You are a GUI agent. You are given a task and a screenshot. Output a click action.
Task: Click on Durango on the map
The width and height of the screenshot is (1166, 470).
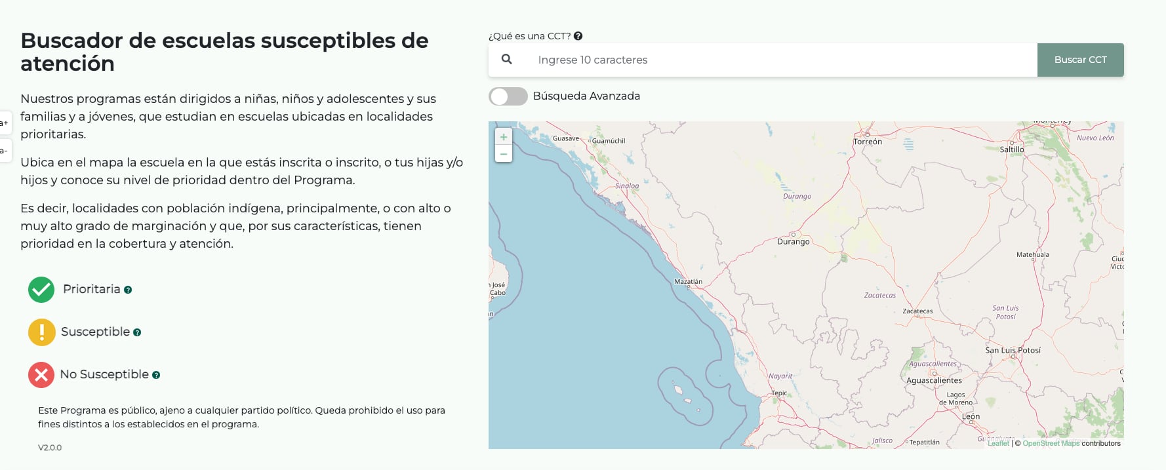pyautogui.click(x=793, y=241)
